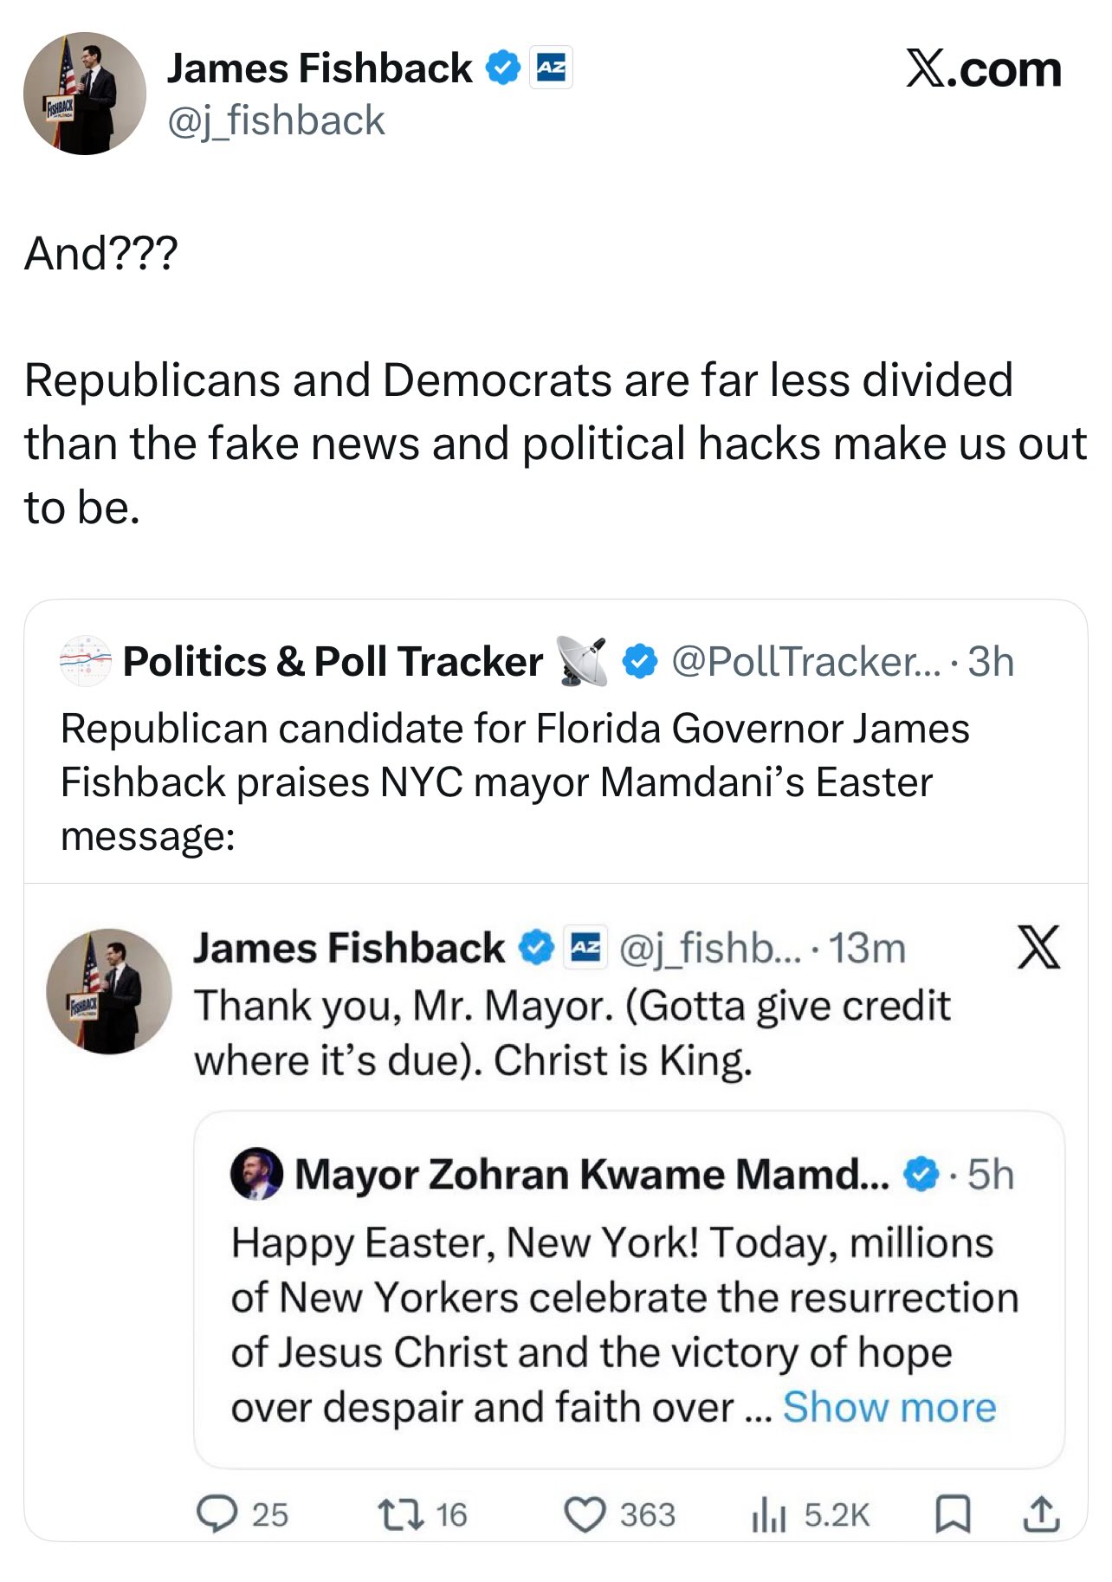Screen dimensions: 1112x1582
Task: Click the X logo in the embedded tweet
Action: pyautogui.click(x=1038, y=946)
